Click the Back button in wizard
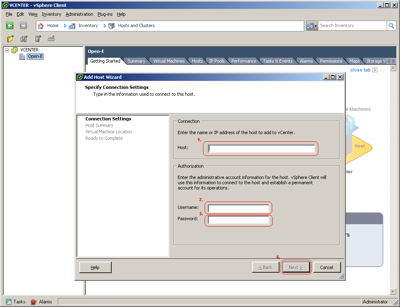Image resolution: width=400 pixels, height=307 pixels. pyautogui.click(x=266, y=267)
